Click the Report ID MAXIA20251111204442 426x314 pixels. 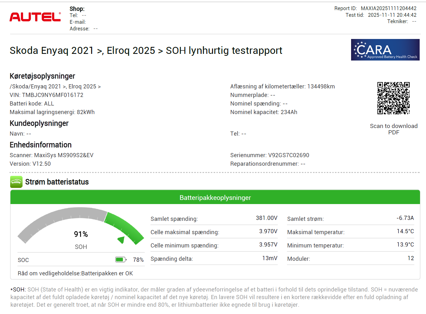[388, 9]
